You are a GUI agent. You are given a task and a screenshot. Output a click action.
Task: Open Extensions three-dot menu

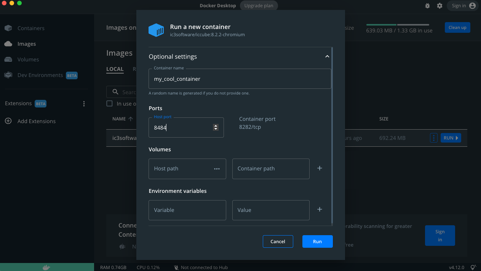click(x=84, y=104)
